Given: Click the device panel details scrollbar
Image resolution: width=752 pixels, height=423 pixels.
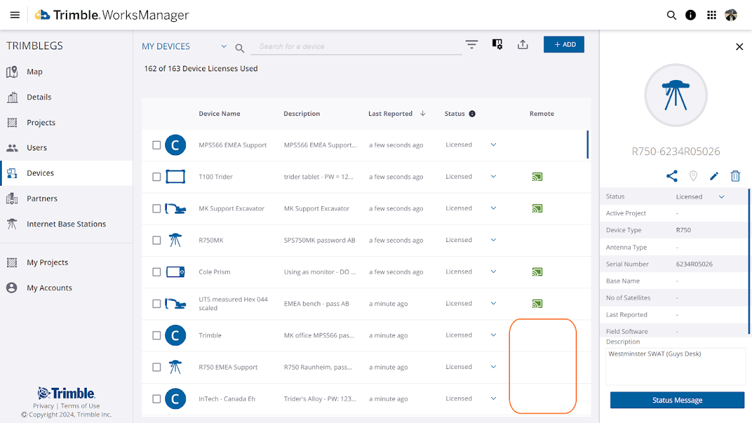Looking at the screenshot, I should pos(749,261).
